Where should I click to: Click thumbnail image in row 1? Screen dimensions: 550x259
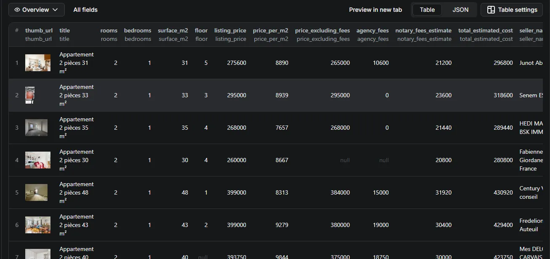(x=38, y=63)
